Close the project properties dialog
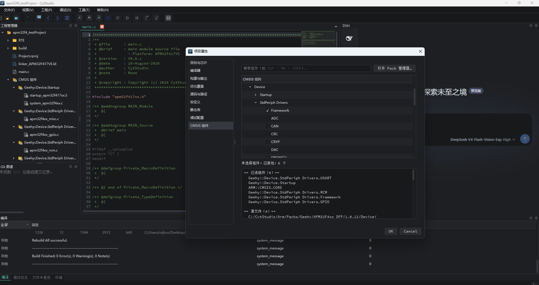The image size is (539, 285). pyautogui.click(x=420, y=51)
